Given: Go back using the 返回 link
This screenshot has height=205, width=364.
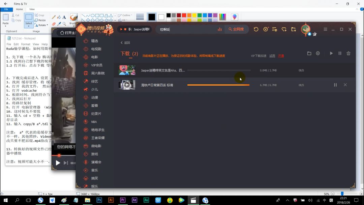Looking at the screenshot, I should click(x=125, y=43).
